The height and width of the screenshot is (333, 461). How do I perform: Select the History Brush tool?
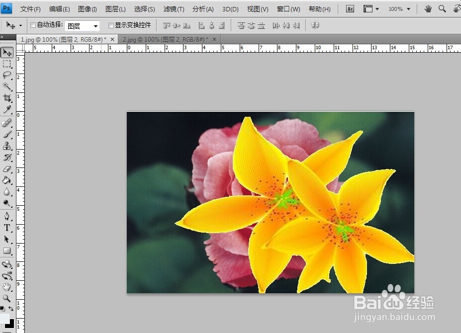pyautogui.click(x=7, y=157)
